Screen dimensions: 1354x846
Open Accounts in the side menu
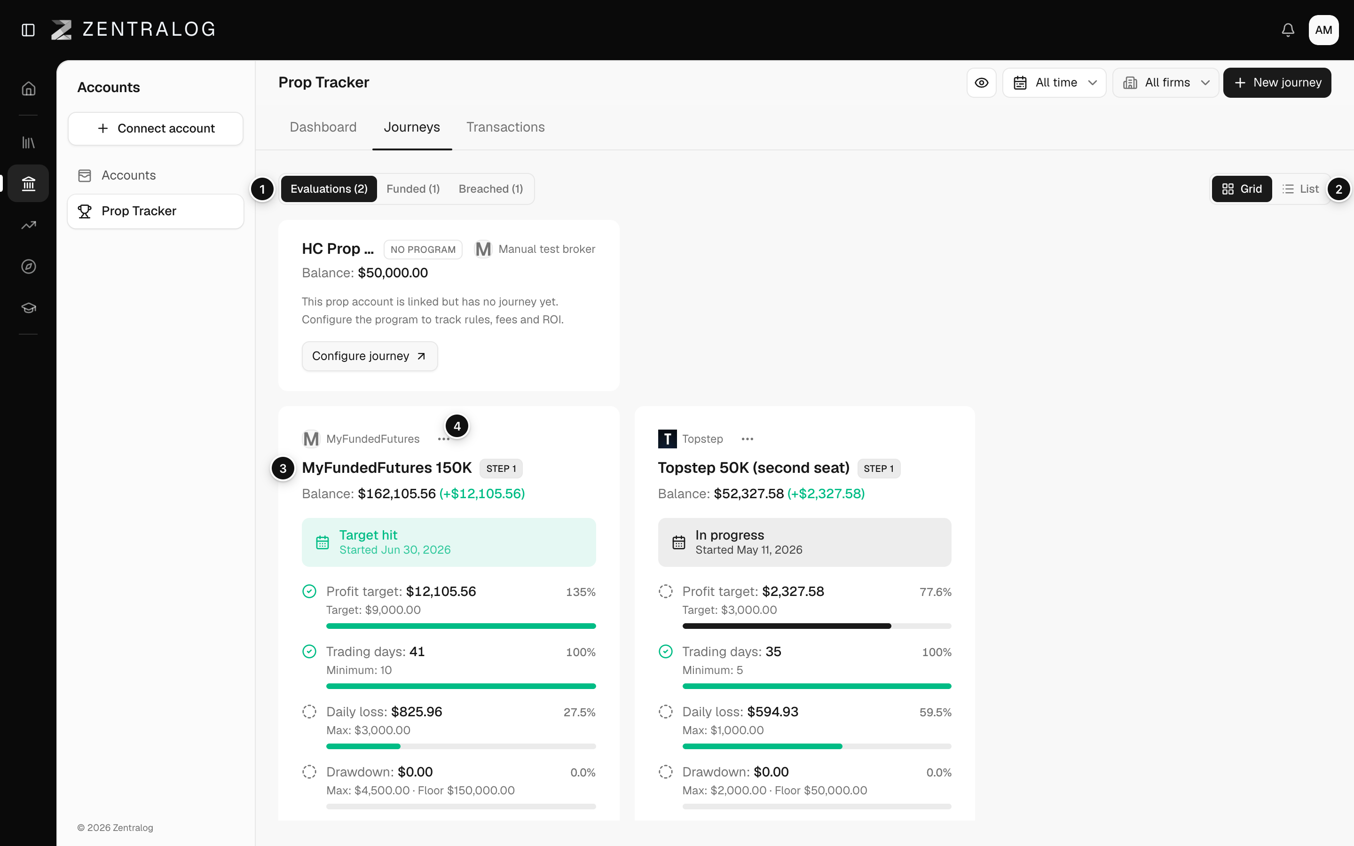coord(156,176)
